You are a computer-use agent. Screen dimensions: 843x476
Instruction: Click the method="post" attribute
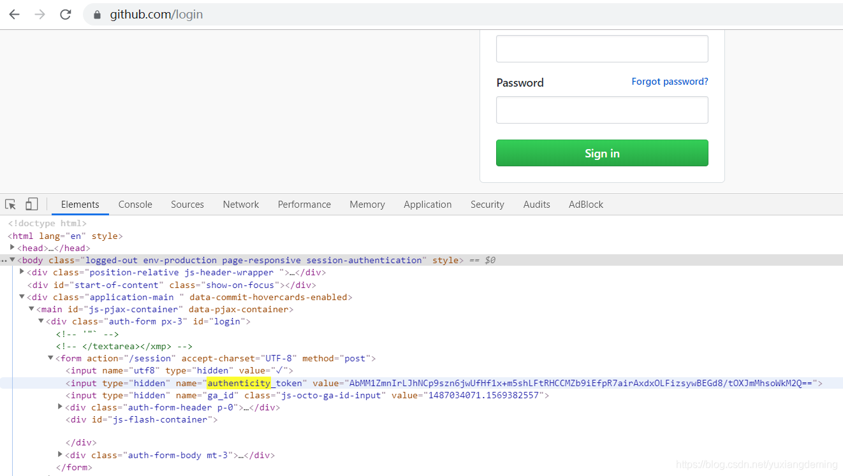click(x=337, y=358)
